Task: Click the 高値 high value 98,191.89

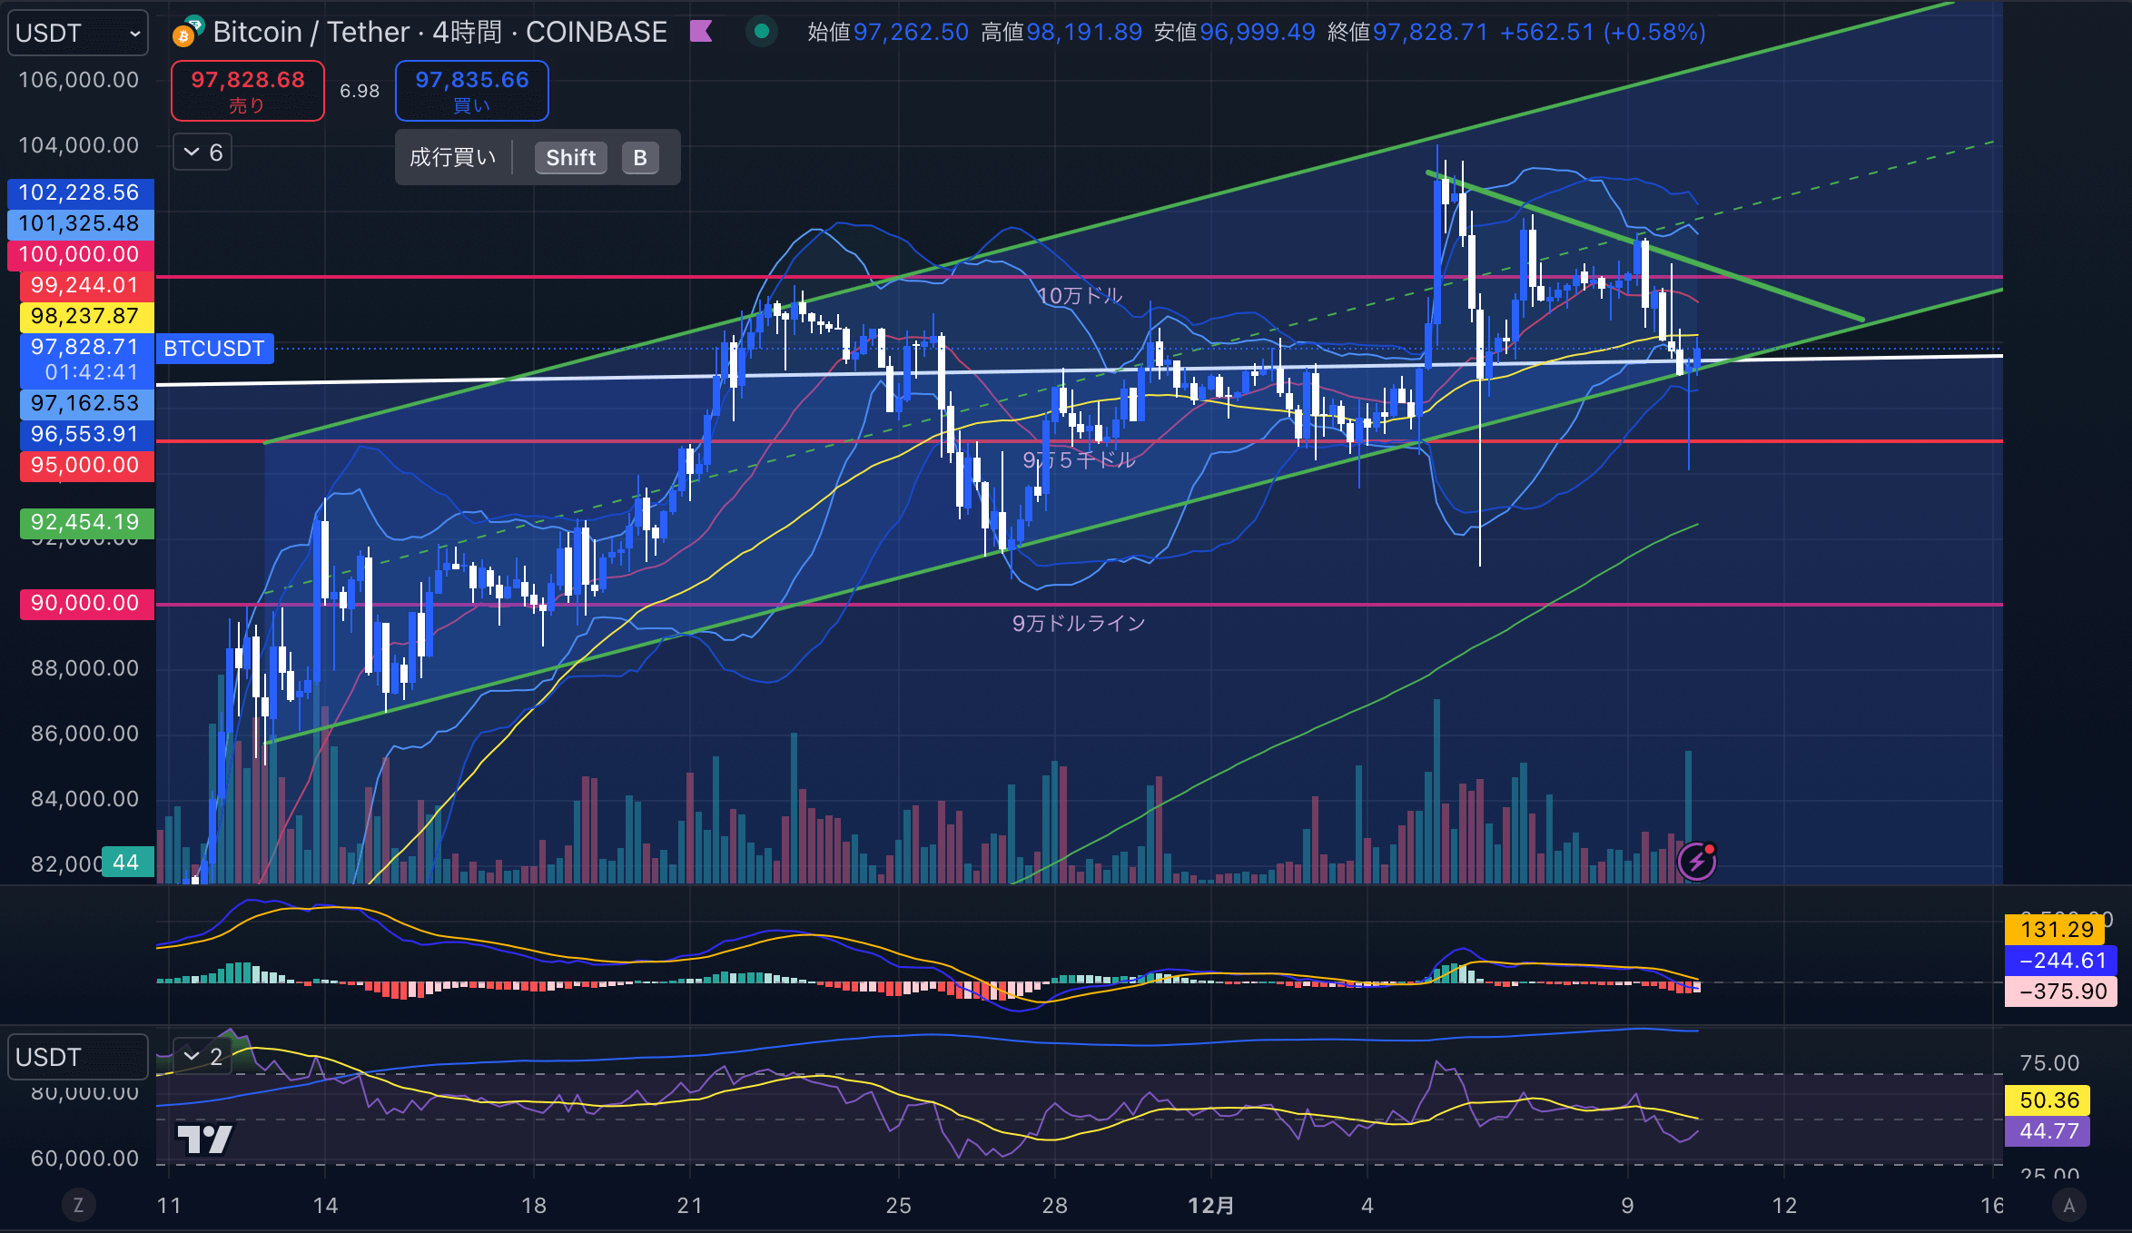Action: tap(1084, 32)
